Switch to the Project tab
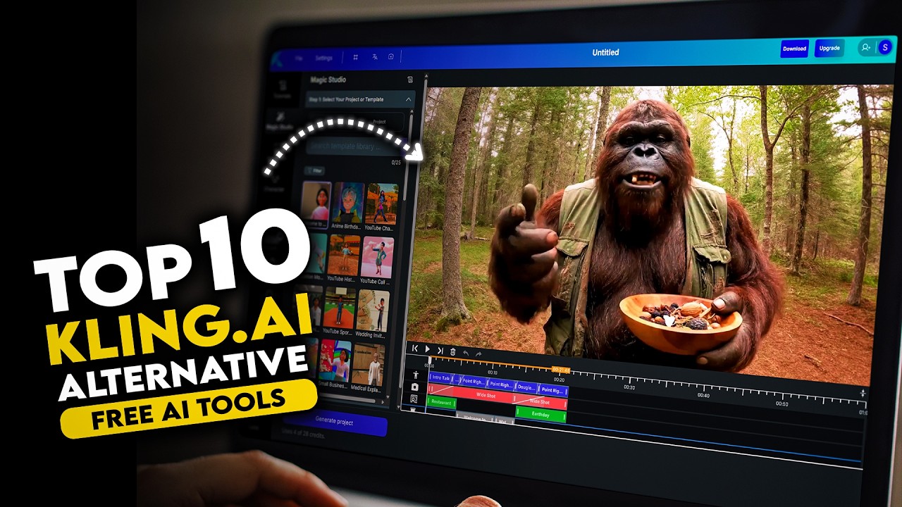Image resolution: width=902 pixels, height=507 pixels. [x=379, y=122]
